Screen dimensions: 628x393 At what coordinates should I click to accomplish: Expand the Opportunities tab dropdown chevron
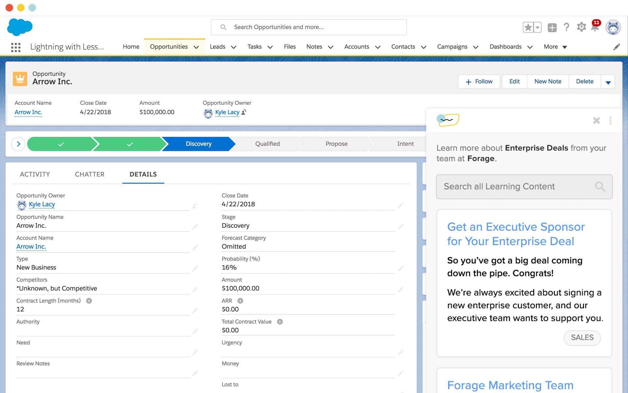point(196,47)
